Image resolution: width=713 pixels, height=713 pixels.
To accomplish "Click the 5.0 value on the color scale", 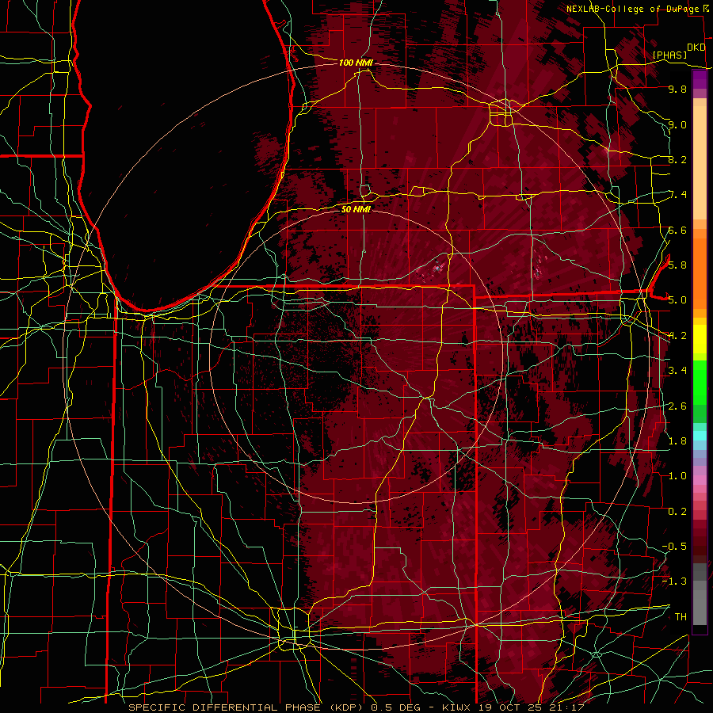I will [677, 300].
